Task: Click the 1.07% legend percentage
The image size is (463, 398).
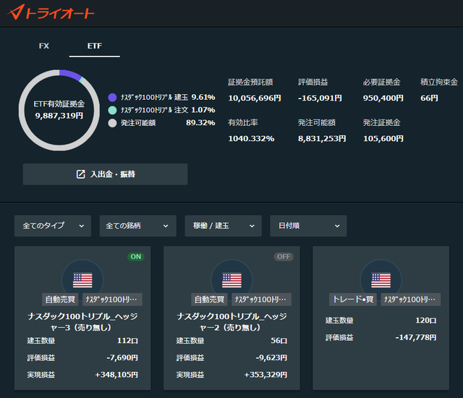Action: coord(203,110)
